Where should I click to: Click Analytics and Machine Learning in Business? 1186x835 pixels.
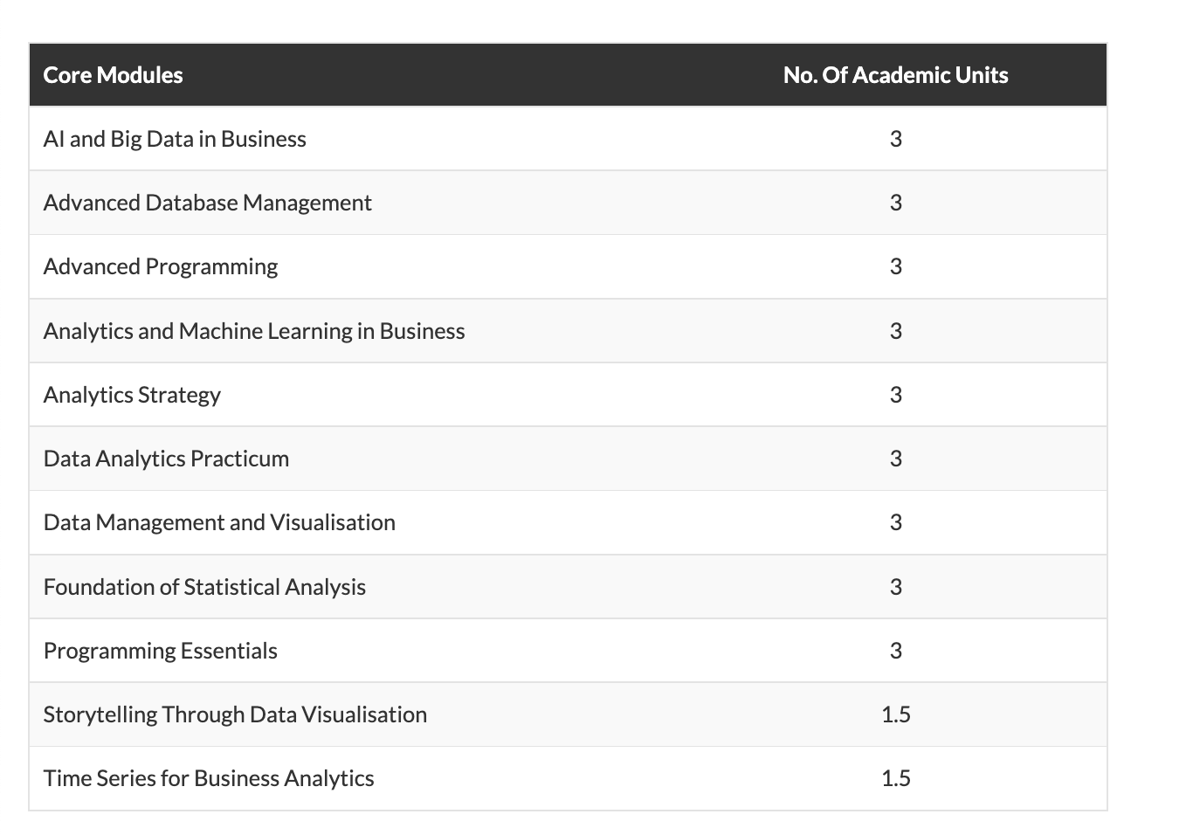pos(254,331)
